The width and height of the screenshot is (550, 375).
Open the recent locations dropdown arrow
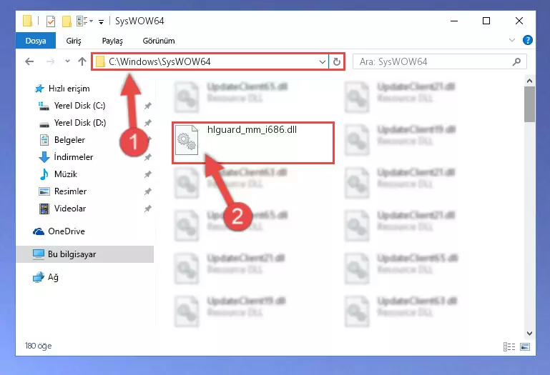(67, 61)
